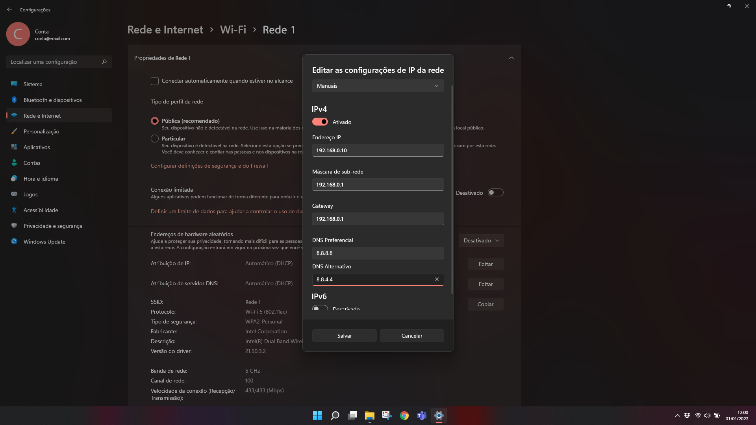
Task: Open taskbar Search
Action: [335, 416]
